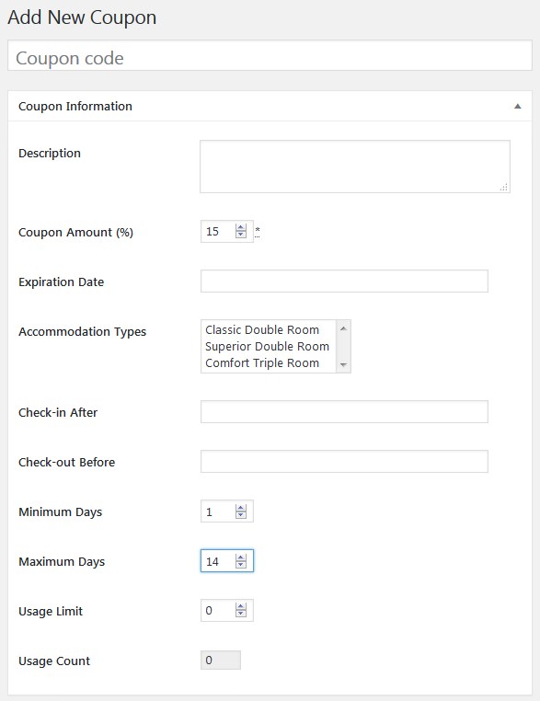
Task: Decrease Maximum Days with down arrow
Action: click(x=241, y=565)
